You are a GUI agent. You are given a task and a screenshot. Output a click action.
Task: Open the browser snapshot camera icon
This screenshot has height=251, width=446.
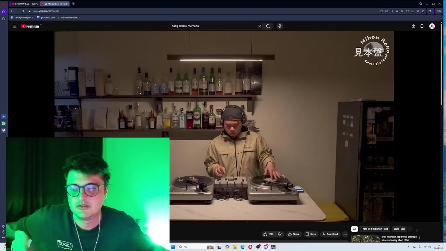point(386,11)
